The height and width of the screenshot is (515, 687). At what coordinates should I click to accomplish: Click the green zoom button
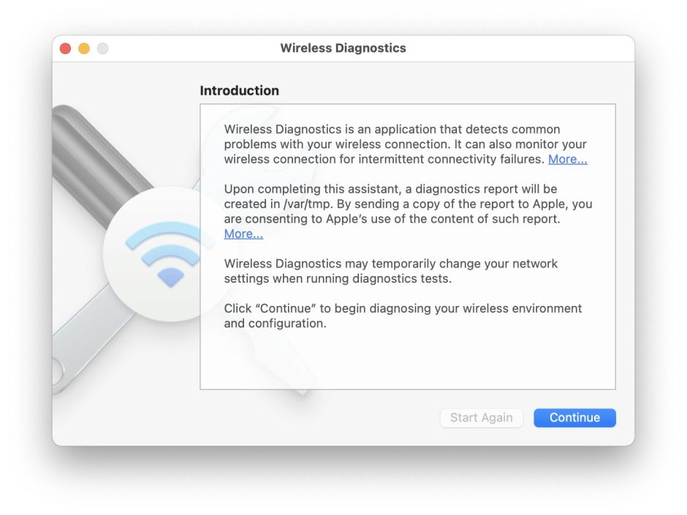coord(103,48)
